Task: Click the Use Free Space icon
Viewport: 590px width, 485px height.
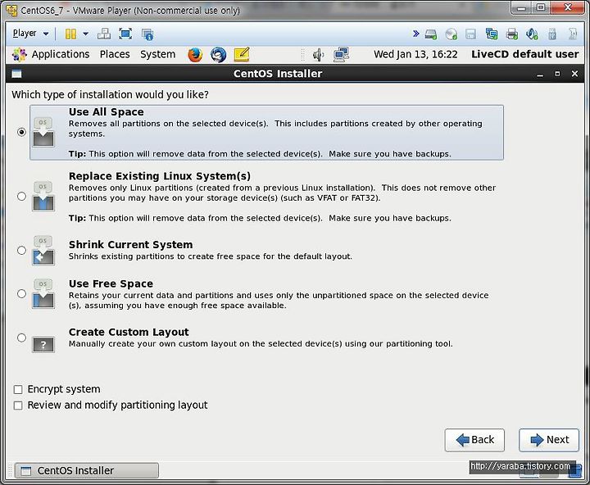Action: point(43,294)
